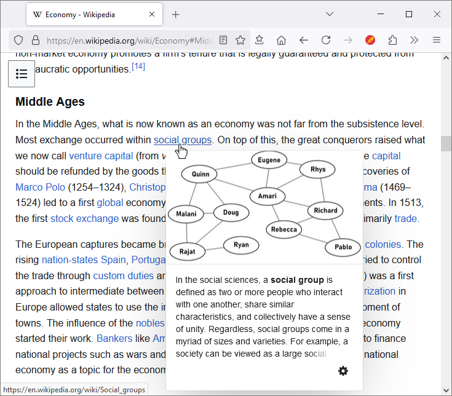Open page preview settings gear icon
This screenshot has height=396, width=452.
click(343, 371)
